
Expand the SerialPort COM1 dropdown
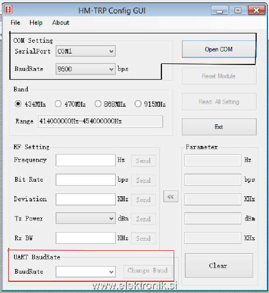tap(85, 51)
